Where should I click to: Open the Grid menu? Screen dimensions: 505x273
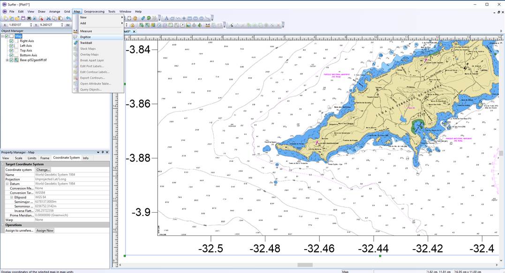pos(67,12)
